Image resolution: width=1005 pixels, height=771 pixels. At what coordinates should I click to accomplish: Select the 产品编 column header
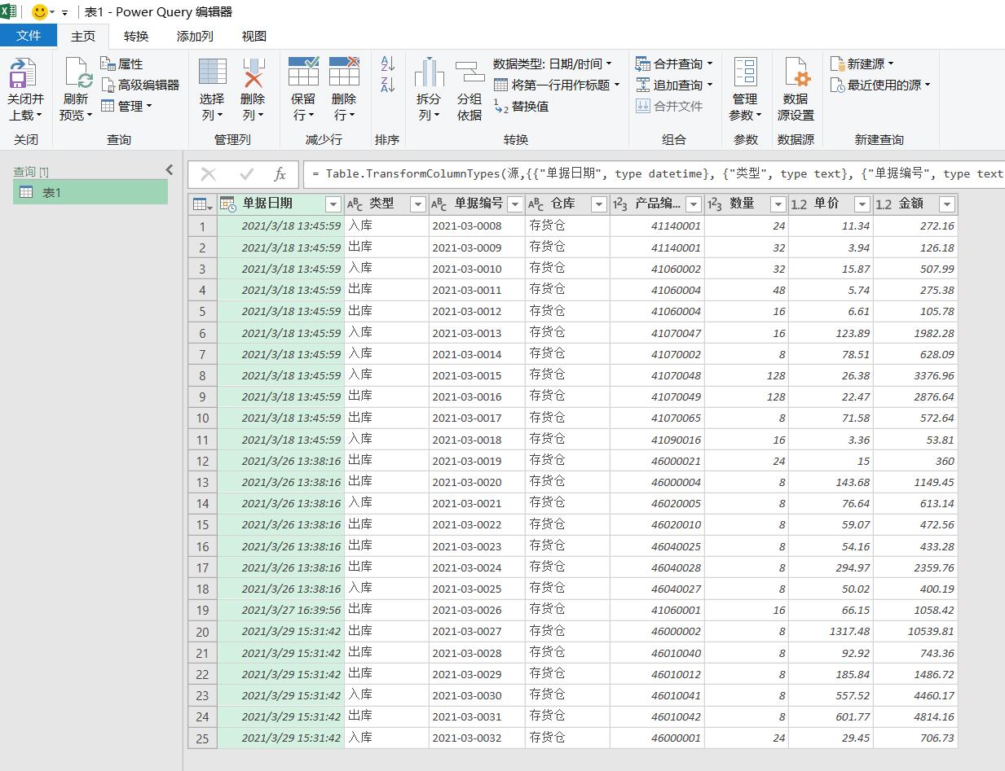657,204
